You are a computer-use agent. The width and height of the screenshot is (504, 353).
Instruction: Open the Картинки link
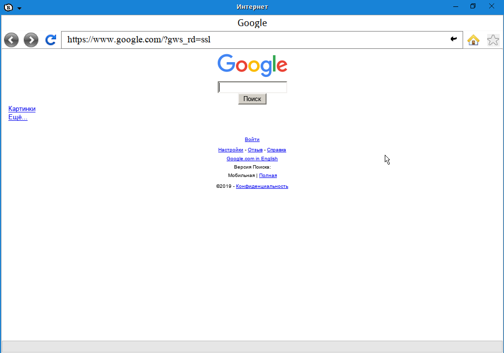[x=22, y=109]
